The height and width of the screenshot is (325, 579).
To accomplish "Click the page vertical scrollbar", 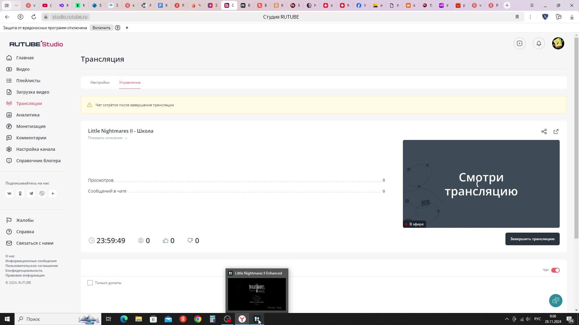I will tap(576, 138).
